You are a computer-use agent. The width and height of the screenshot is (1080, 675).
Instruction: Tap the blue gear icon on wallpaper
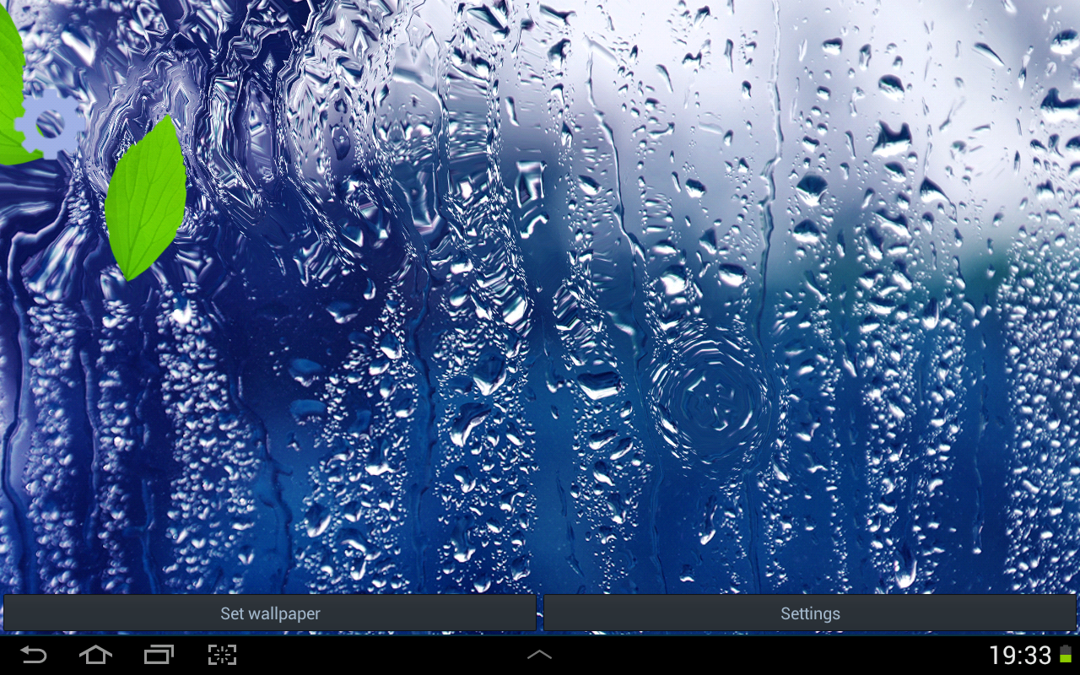(x=49, y=125)
